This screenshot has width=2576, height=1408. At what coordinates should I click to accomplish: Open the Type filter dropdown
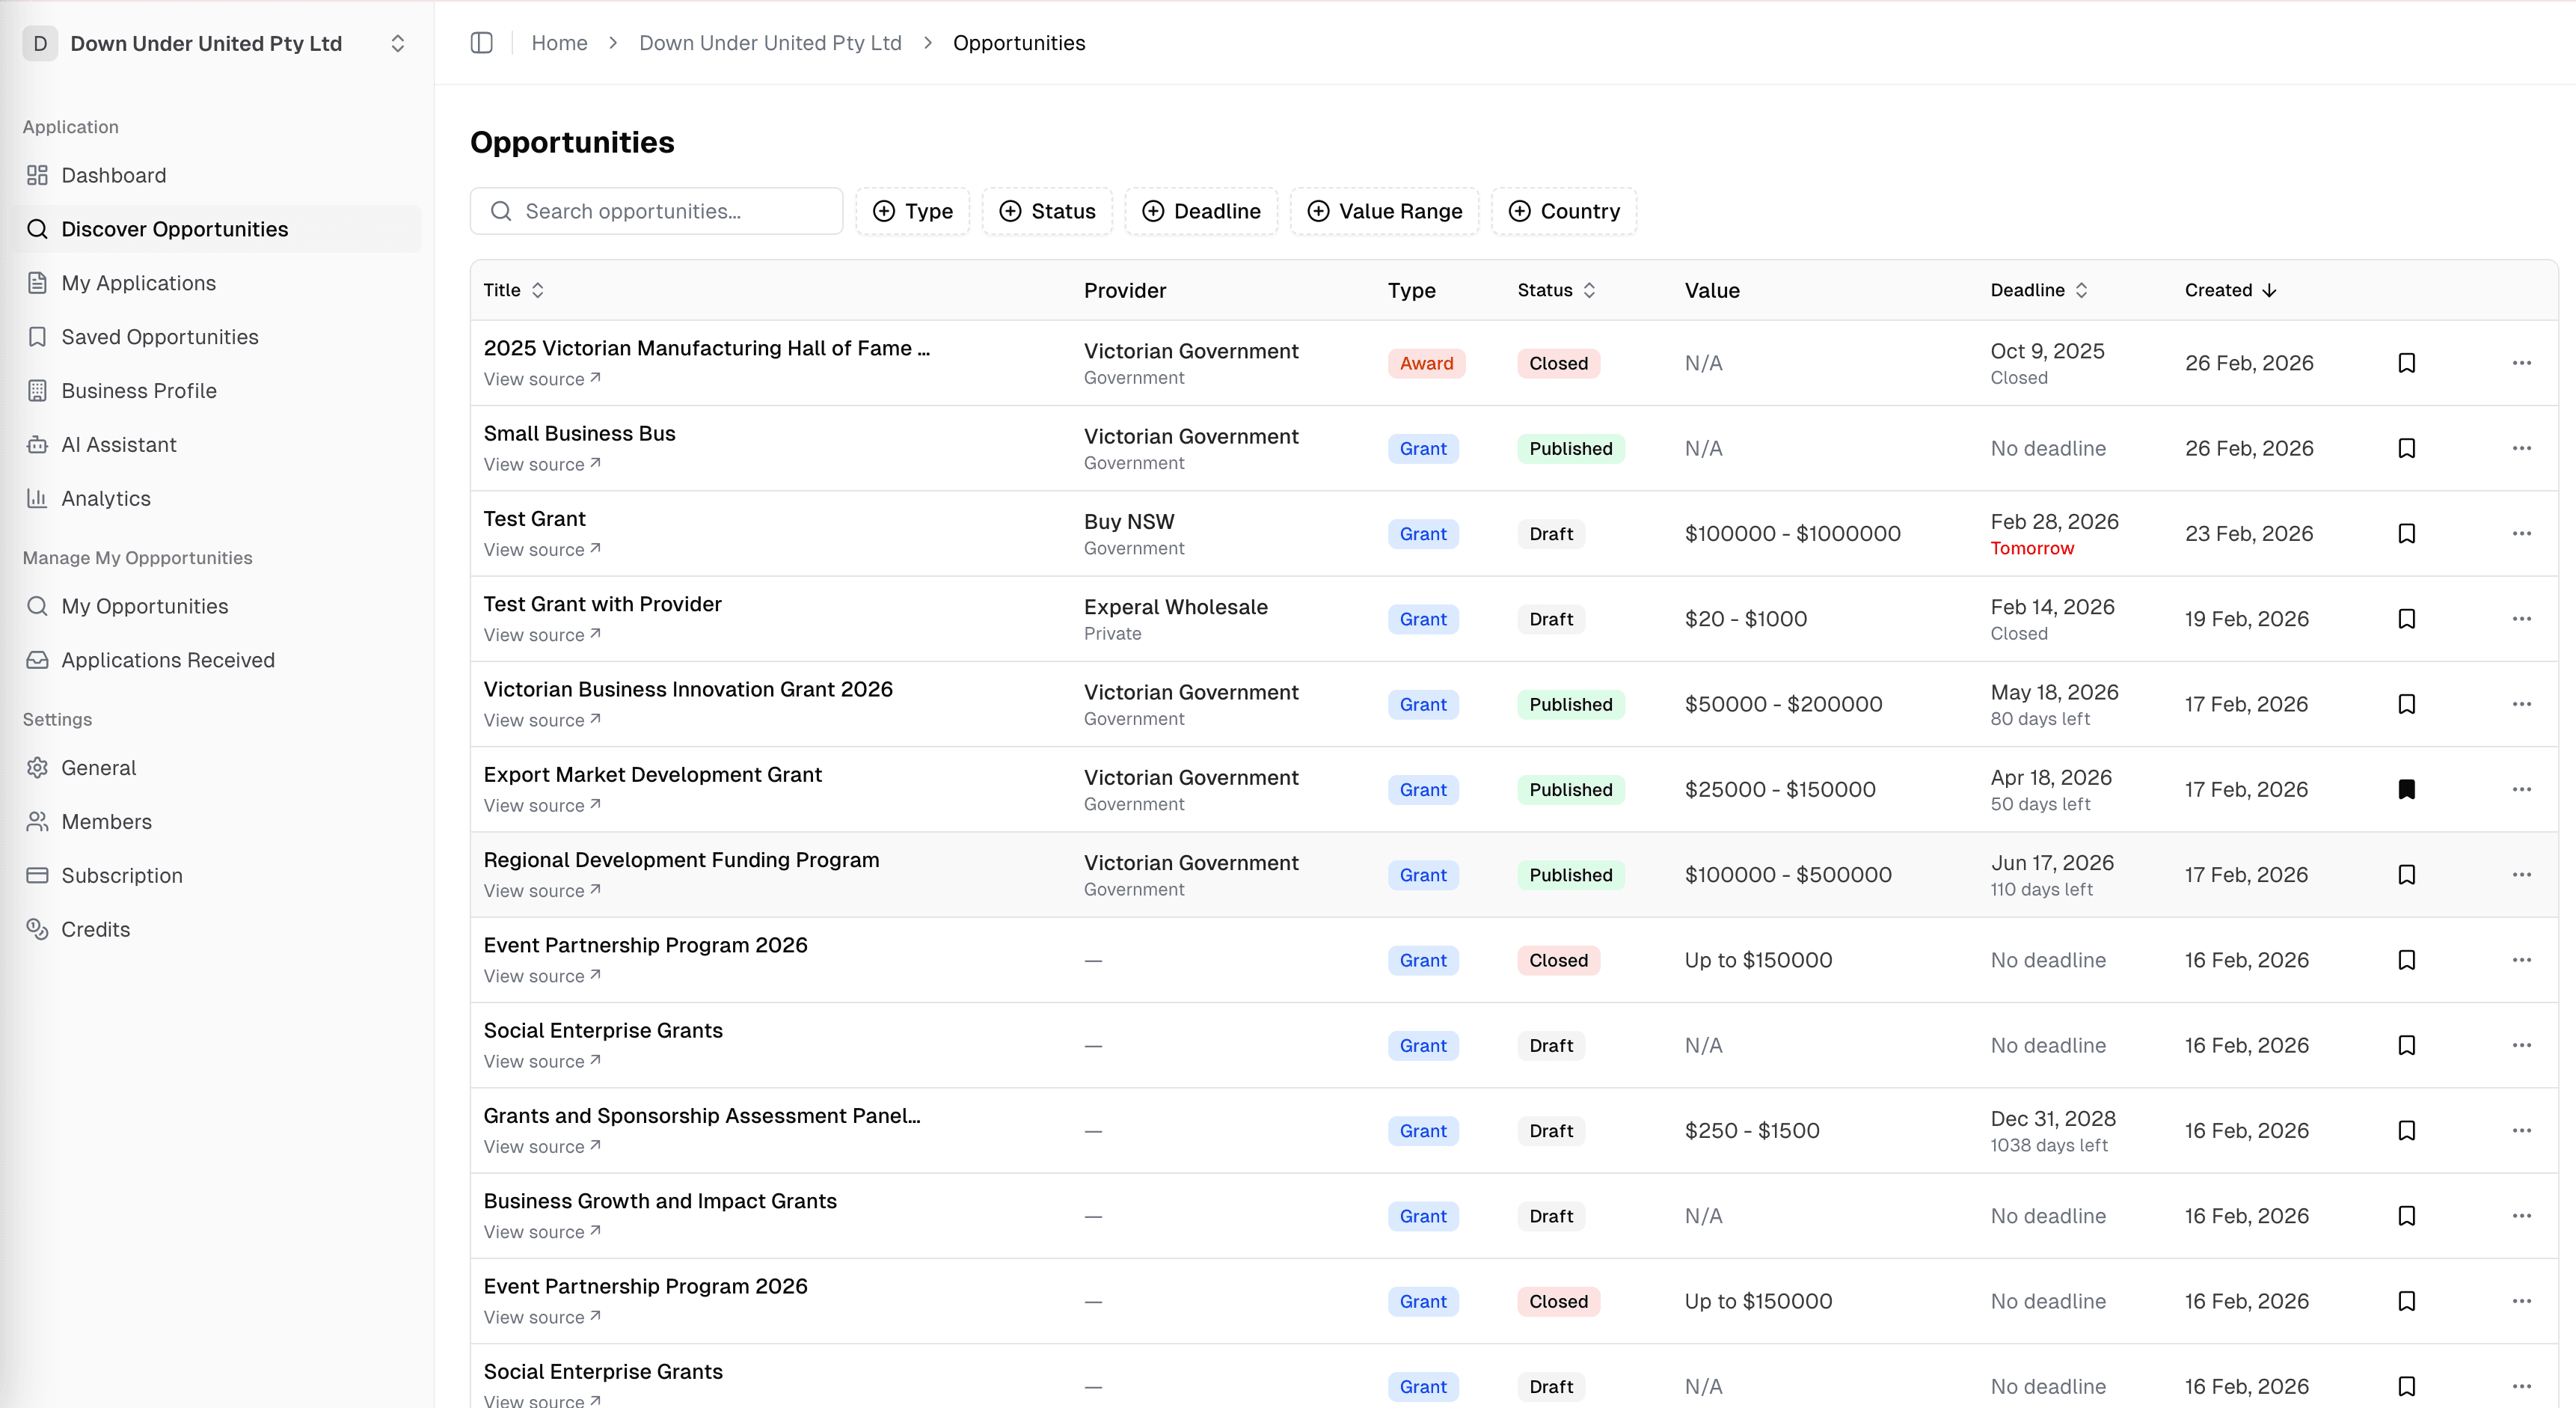[x=912, y=211]
